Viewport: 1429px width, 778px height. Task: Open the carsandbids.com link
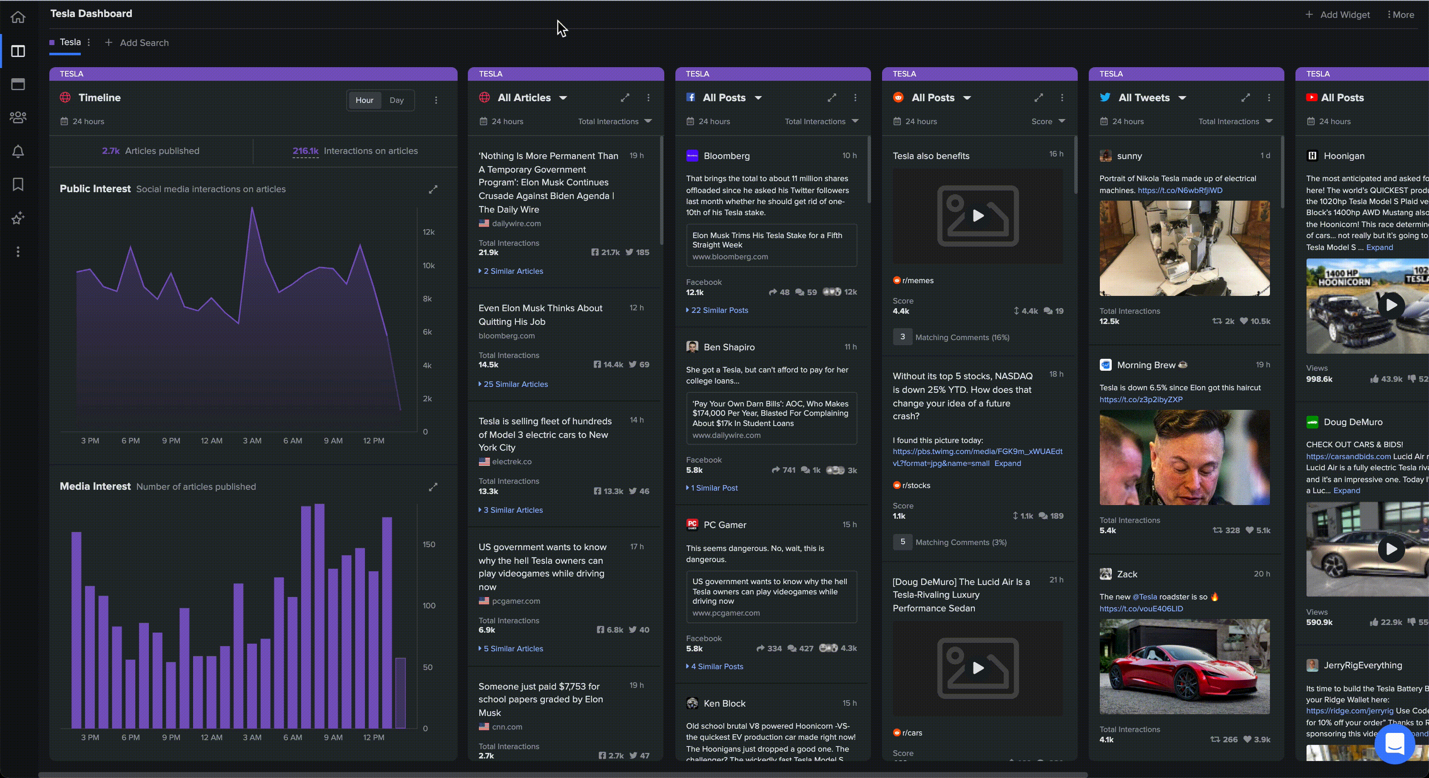pyautogui.click(x=1348, y=456)
